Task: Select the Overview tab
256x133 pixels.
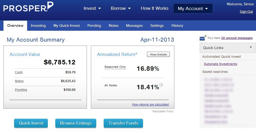Action: pyautogui.click(x=15, y=25)
